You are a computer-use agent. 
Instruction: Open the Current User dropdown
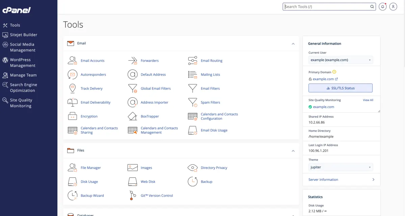[341, 60]
